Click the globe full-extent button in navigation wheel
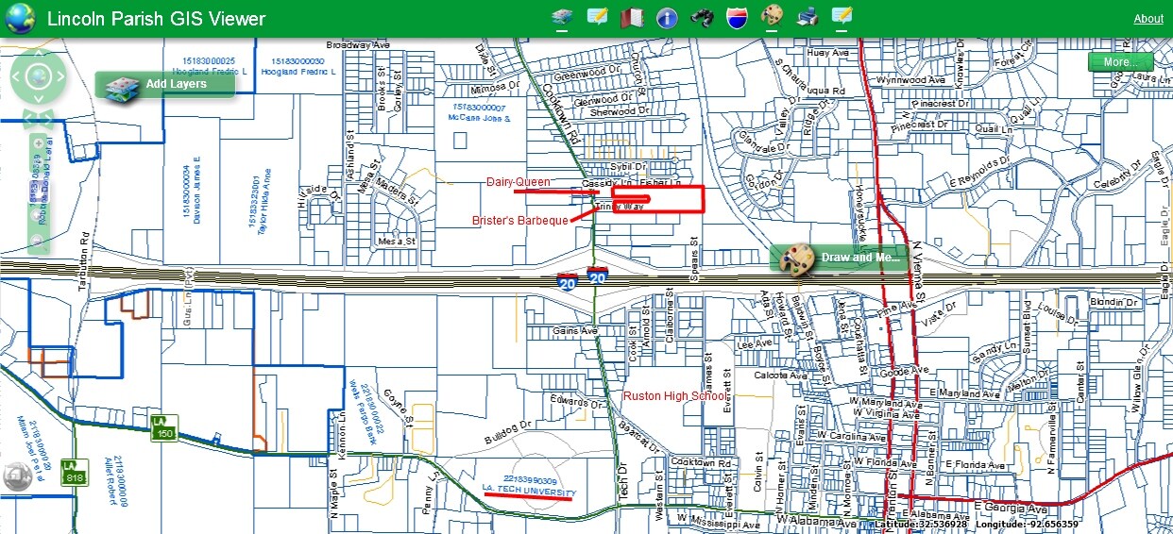 [x=37, y=76]
